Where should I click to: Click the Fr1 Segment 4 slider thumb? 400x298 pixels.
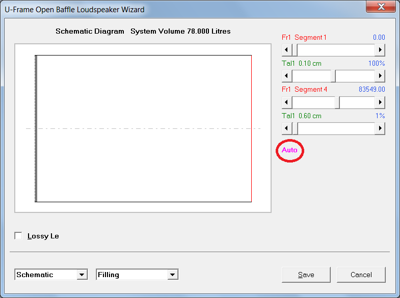(x=337, y=102)
